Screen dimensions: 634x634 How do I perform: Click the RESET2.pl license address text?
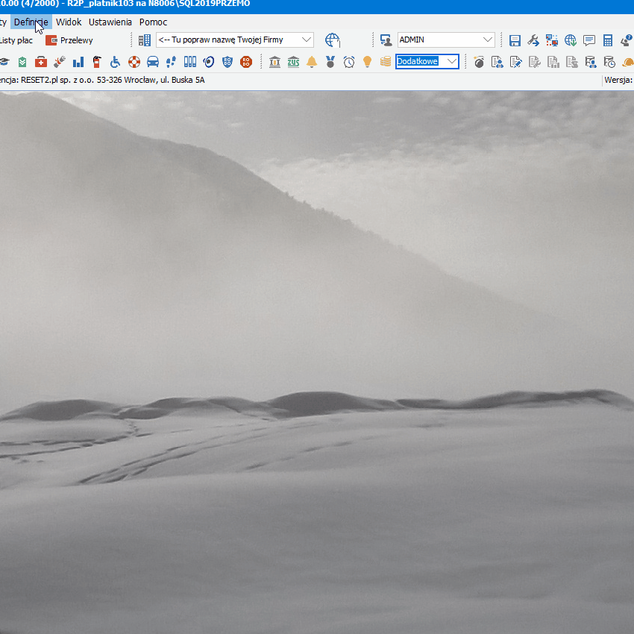coord(113,80)
